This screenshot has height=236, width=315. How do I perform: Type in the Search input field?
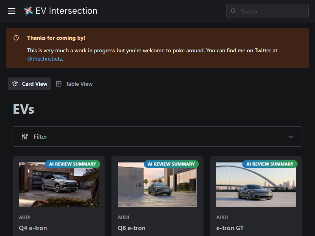coord(272,11)
